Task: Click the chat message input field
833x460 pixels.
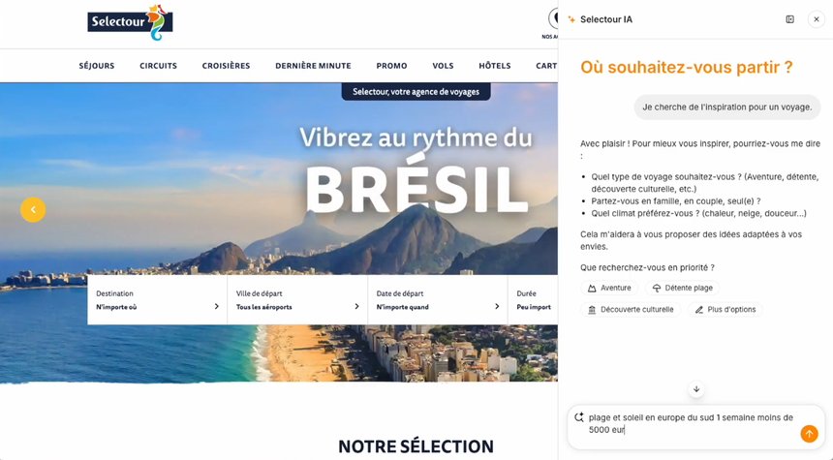Action: [x=691, y=424]
